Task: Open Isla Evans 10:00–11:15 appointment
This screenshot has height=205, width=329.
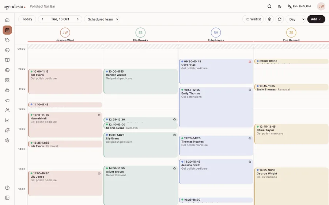Action: tap(65, 81)
